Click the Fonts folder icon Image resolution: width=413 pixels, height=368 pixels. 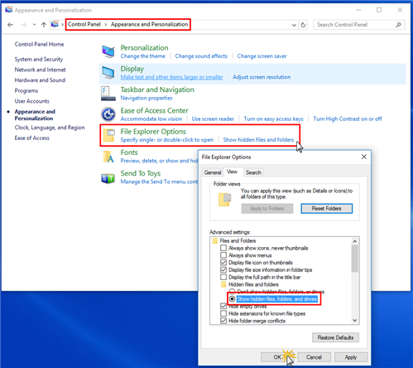coord(108,157)
